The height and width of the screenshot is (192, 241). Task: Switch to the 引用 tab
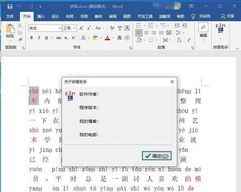[x=84, y=16]
